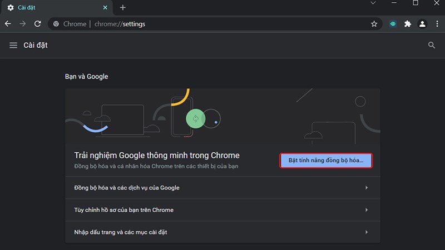Image resolution: width=445 pixels, height=250 pixels.
Task: Open Chrome's three-dot menu
Action: 437,24
